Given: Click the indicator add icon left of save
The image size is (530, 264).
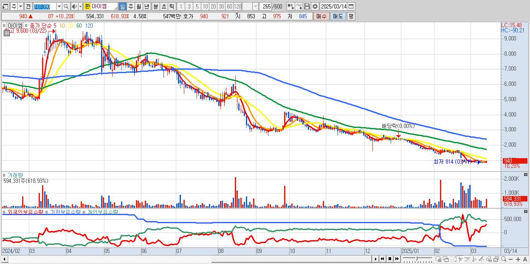Looking at the screenshot, I should point(291,6).
